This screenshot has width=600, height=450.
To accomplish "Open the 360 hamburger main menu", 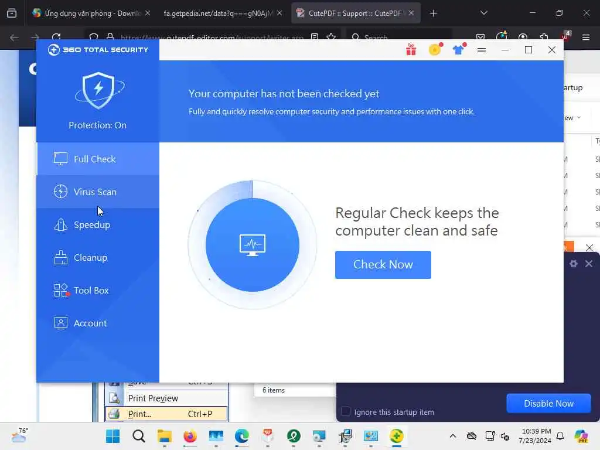I will pos(482,50).
